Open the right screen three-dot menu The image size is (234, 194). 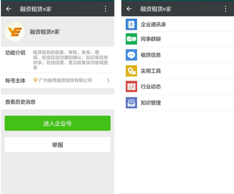[226, 9]
